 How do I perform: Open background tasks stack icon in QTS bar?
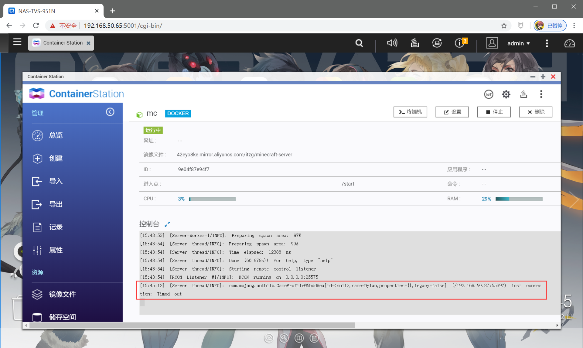[x=414, y=43]
